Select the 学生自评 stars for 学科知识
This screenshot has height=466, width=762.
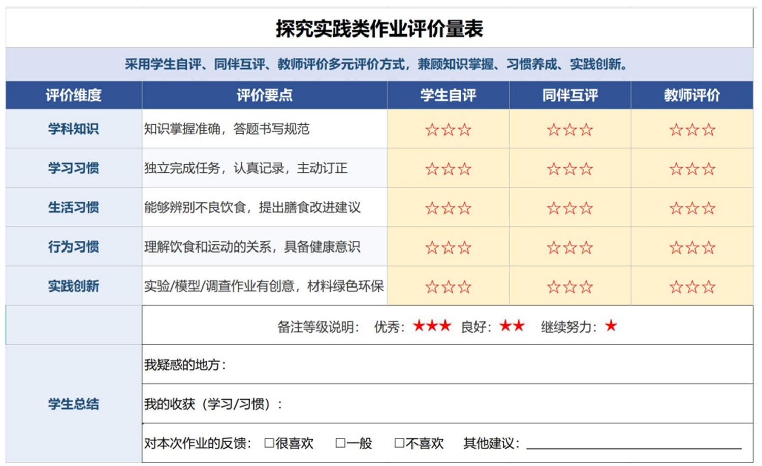pyautogui.click(x=448, y=130)
